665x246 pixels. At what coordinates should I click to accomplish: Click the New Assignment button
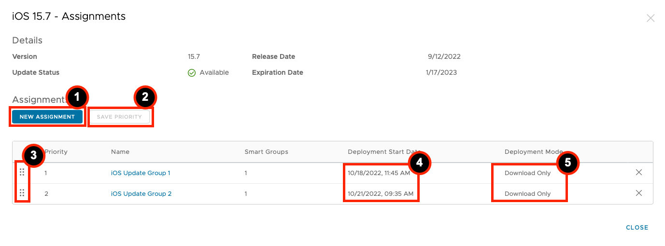[x=47, y=117]
